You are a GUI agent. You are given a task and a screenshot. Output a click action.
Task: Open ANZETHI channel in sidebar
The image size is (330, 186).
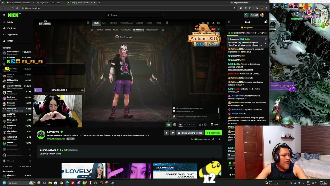[x=16, y=115]
